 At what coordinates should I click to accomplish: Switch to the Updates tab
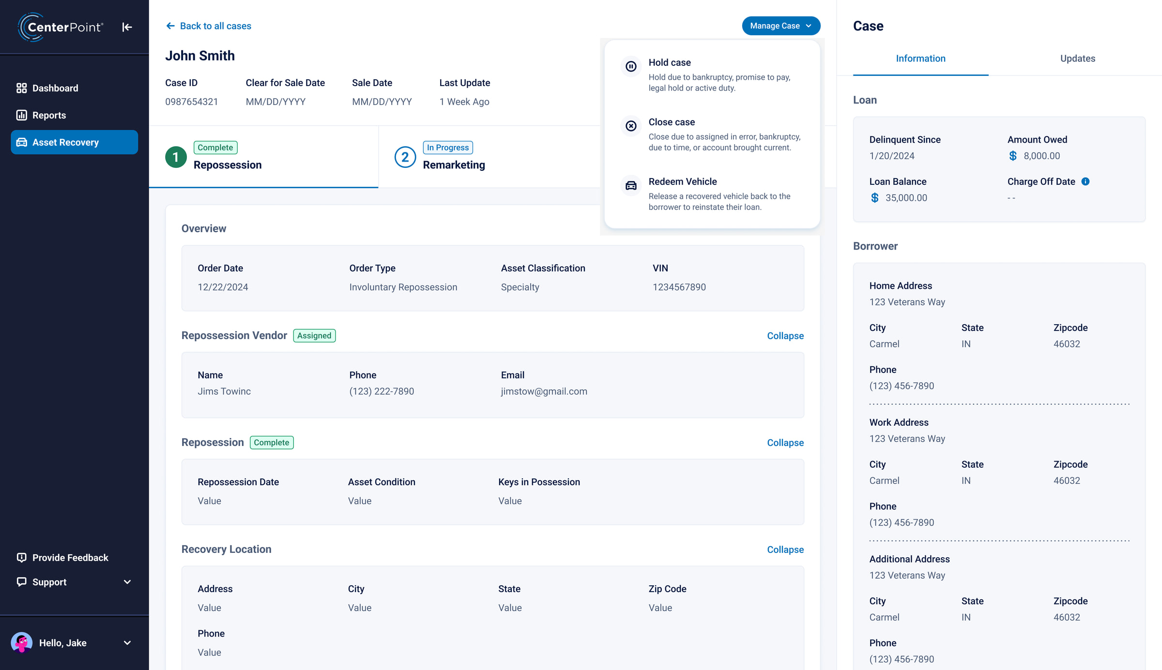click(1077, 59)
